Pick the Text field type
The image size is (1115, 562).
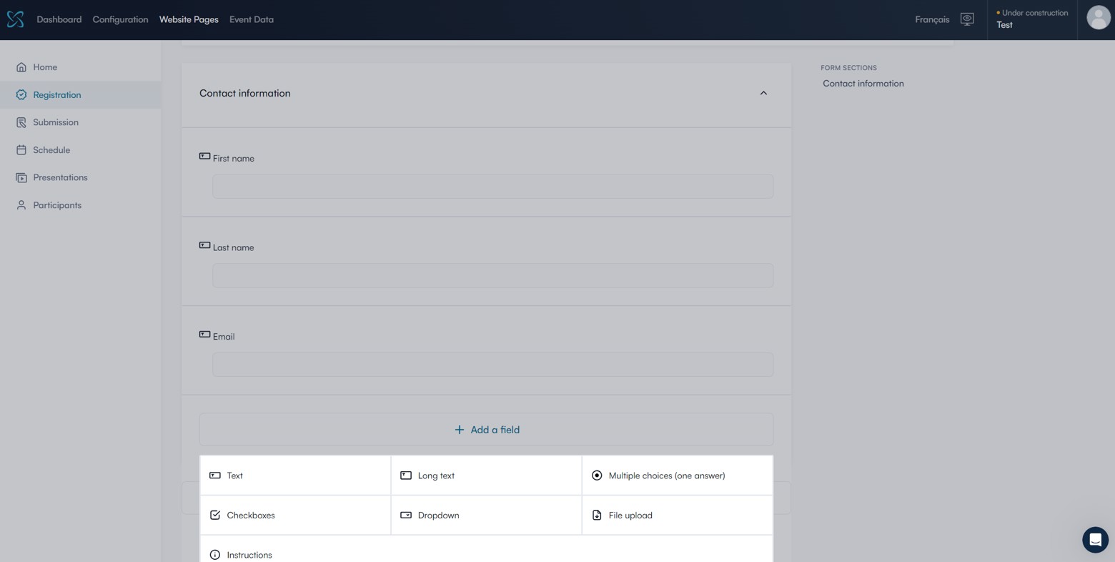click(x=295, y=475)
